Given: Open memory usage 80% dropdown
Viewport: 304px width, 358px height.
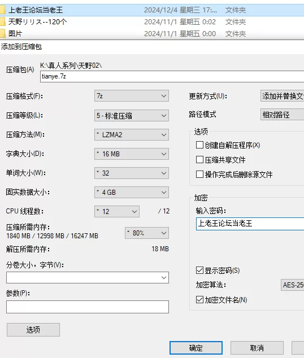Looking at the screenshot, I should 147,233.
